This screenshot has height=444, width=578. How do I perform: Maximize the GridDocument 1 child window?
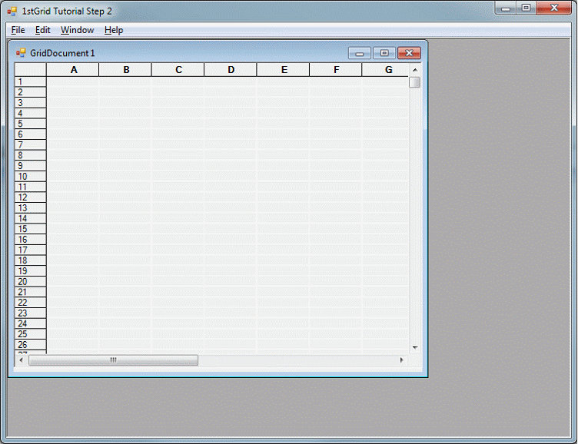click(x=384, y=53)
